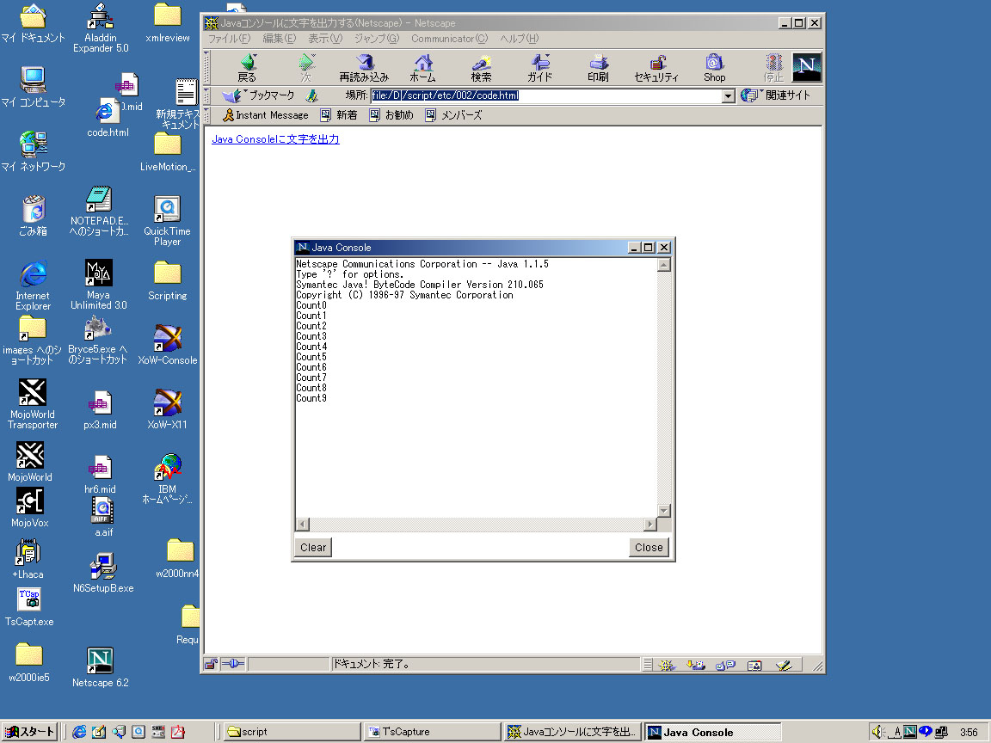The width and height of the screenshot is (991, 743).
Task: Click Java Console vertical scrollbar up arrow
Action: click(663, 265)
